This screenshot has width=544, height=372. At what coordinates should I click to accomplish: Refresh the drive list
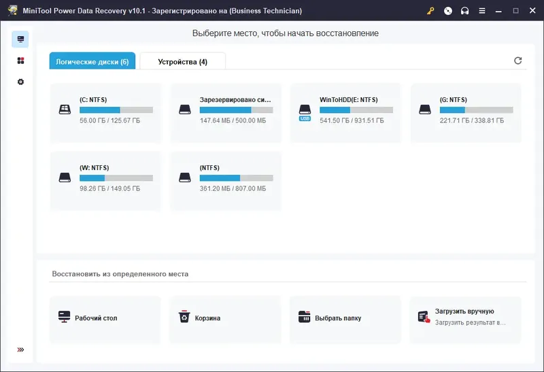tap(517, 61)
